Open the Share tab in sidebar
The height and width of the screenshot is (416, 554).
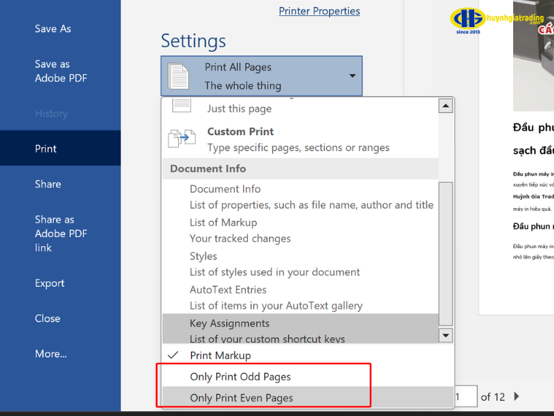[48, 184]
